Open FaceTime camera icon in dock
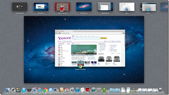Screen dimensions: 169x95 [56, 90]
